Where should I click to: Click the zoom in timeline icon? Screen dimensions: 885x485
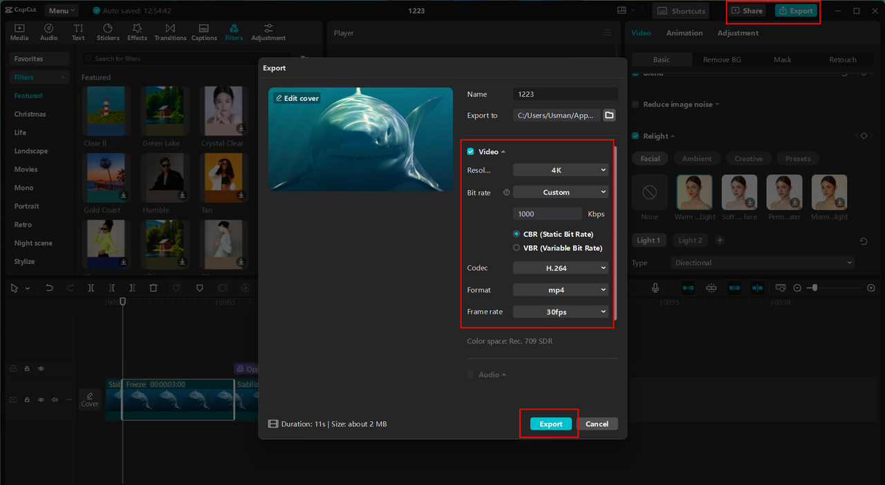coord(871,288)
